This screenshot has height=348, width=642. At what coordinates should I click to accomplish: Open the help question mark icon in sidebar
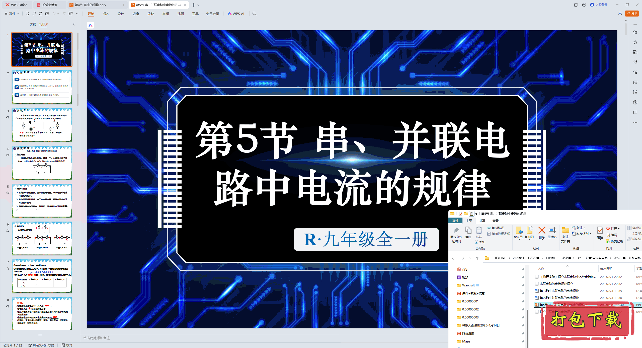click(x=635, y=102)
